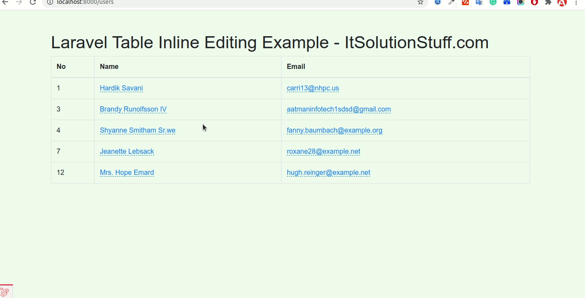Open the Laravel debugbar icon at bottom left
This screenshot has height=298, width=585.
5,292
